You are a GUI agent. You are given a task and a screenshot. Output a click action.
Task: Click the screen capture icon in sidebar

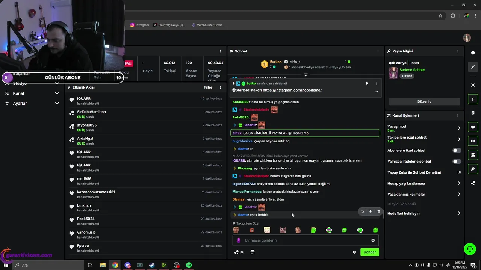[x=473, y=85]
